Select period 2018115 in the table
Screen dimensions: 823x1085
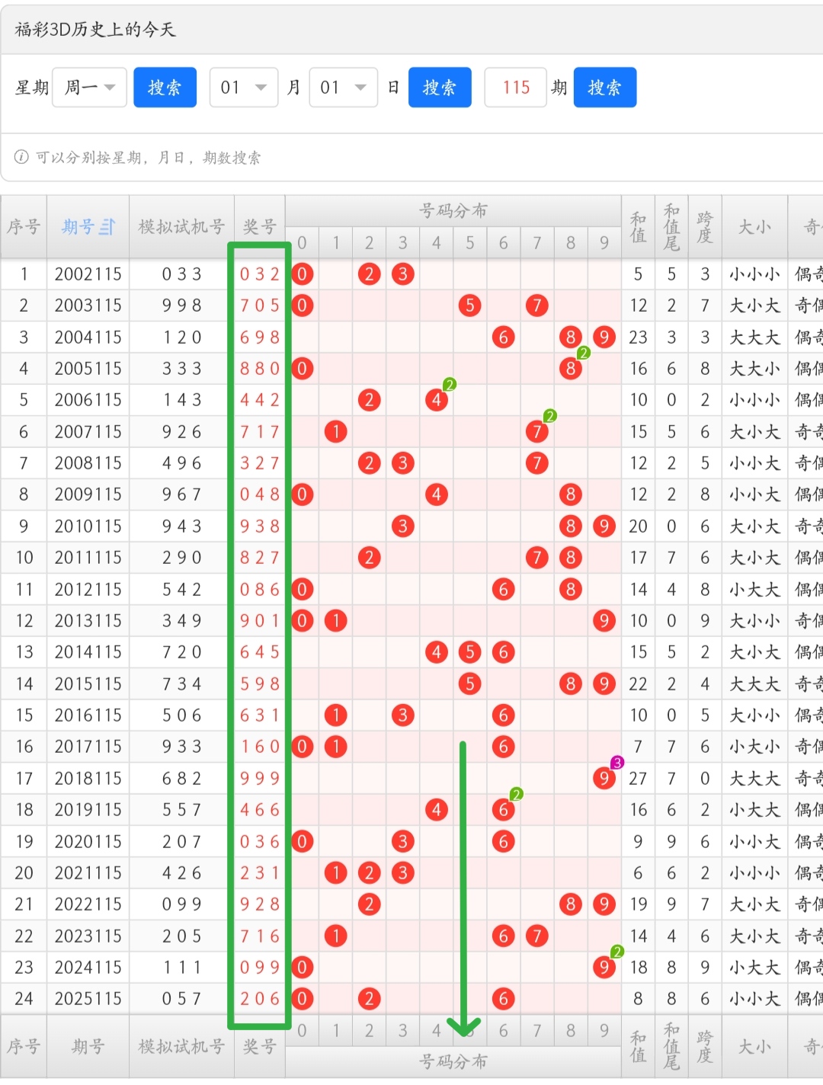pos(88,779)
